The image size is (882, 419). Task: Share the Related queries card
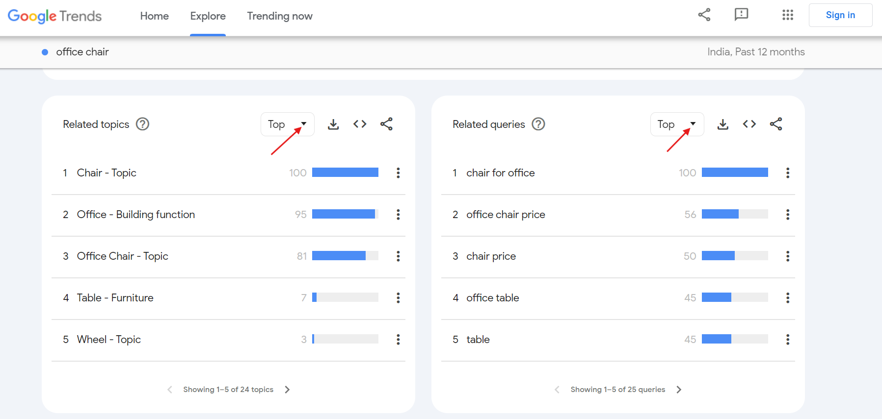(x=775, y=124)
